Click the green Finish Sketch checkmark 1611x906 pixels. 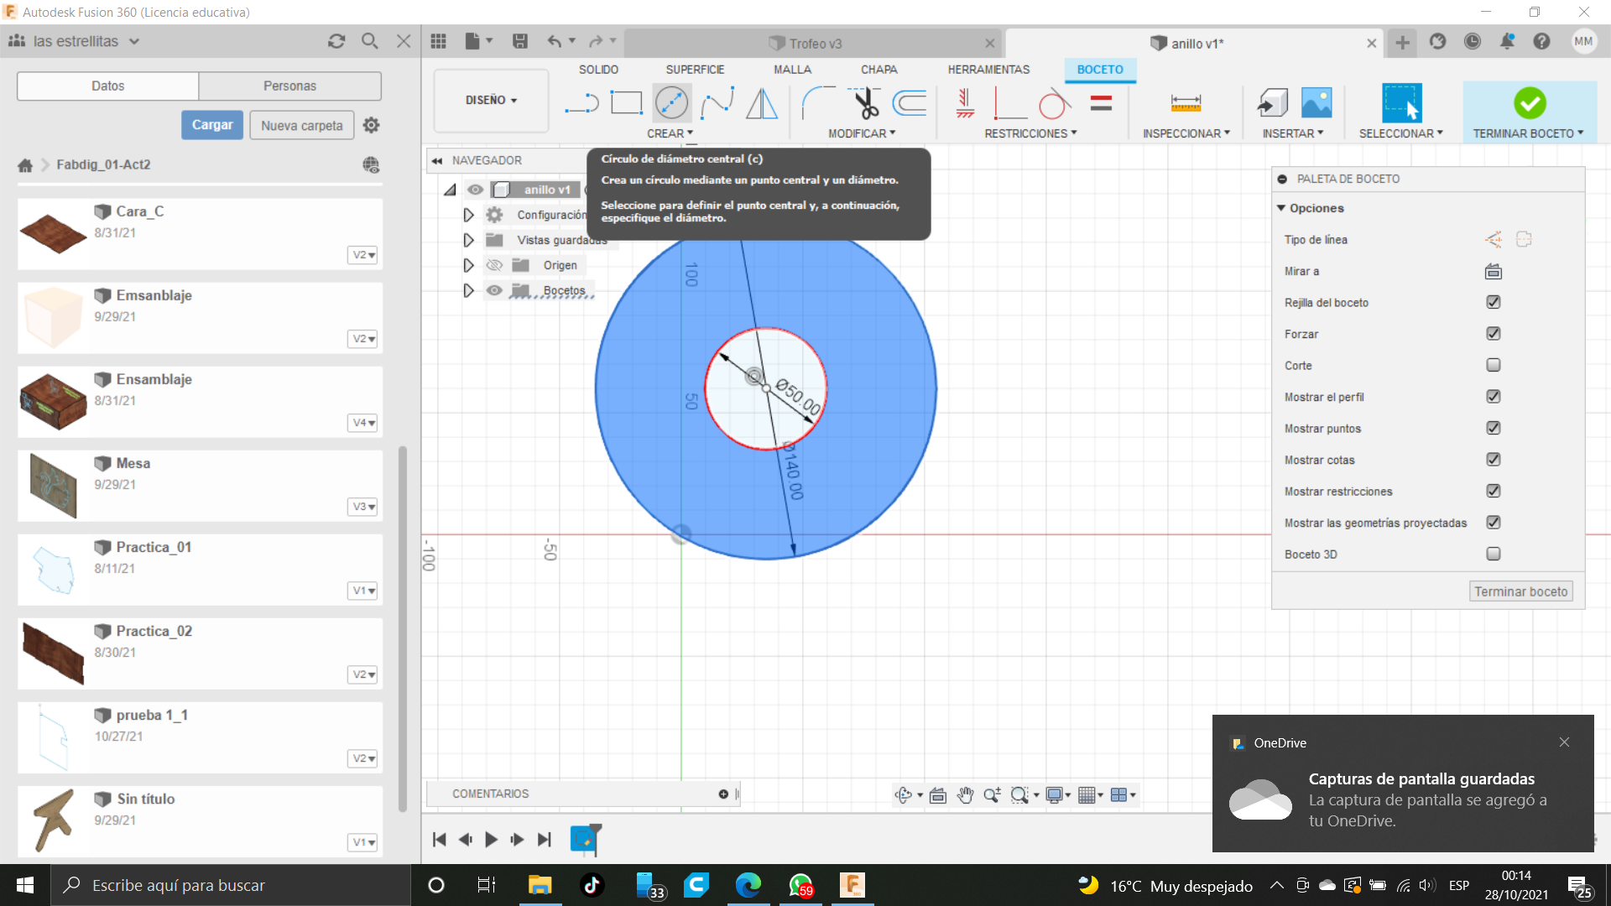[x=1530, y=104]
